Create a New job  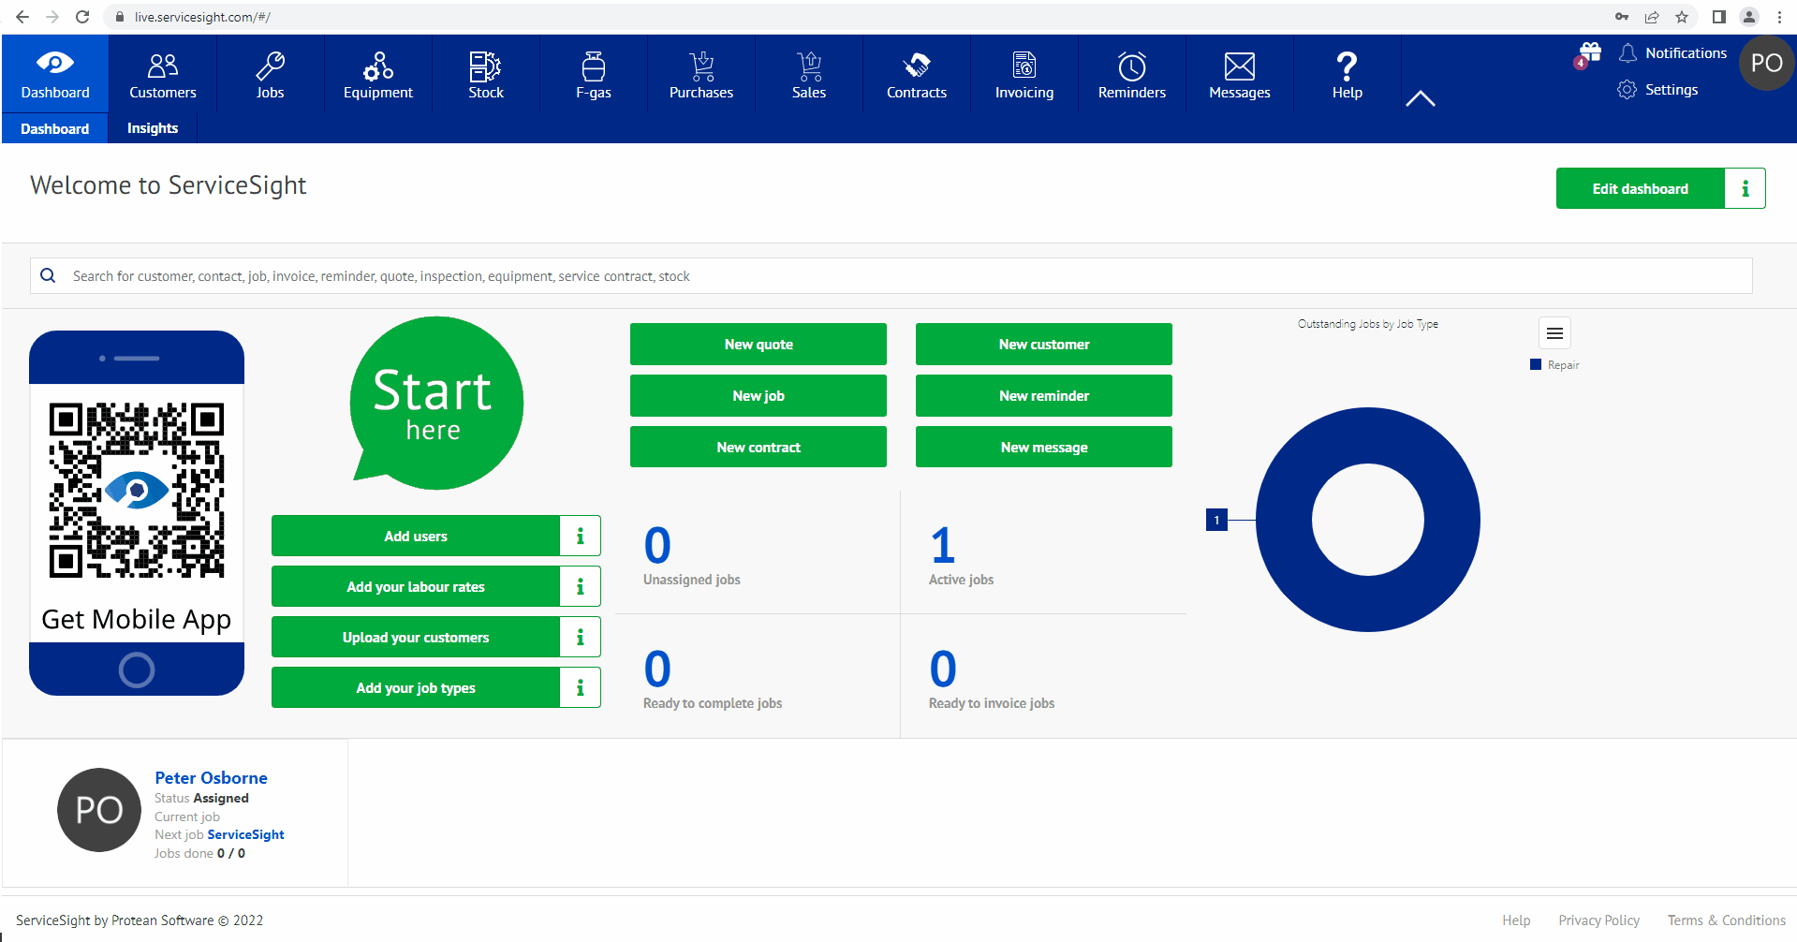[759, 395]
